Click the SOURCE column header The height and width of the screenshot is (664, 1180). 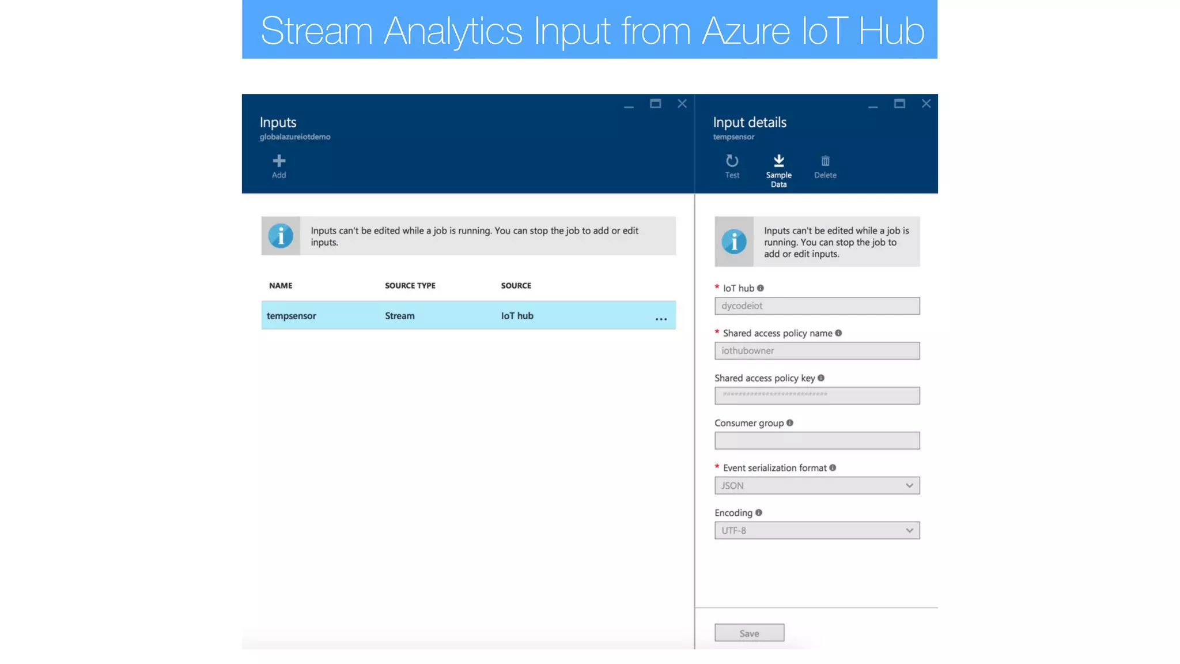click(x=516, y=285)
